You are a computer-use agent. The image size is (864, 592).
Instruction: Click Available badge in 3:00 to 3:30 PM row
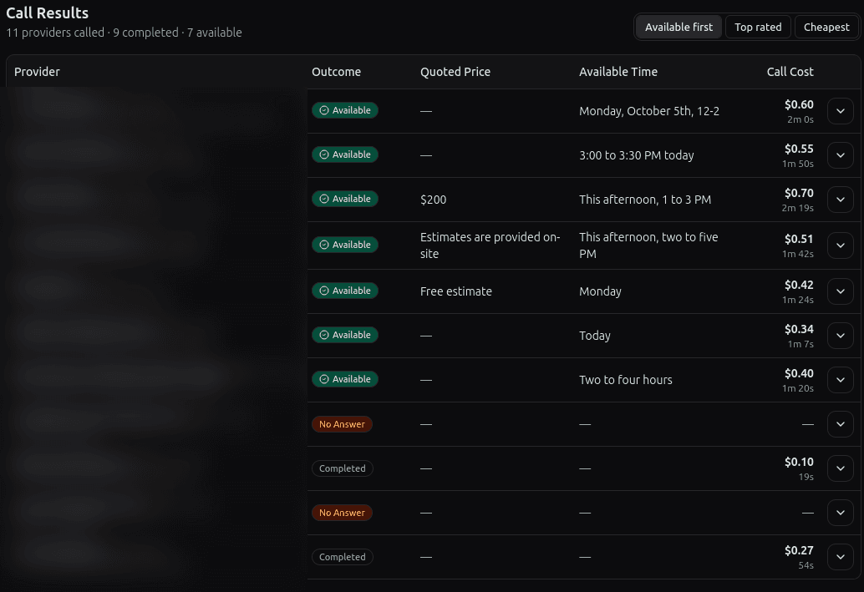pyautogui.click(x=345, y=154)
